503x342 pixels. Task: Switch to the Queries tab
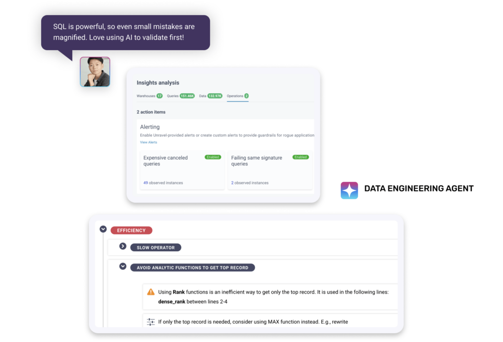coord(181,96)
